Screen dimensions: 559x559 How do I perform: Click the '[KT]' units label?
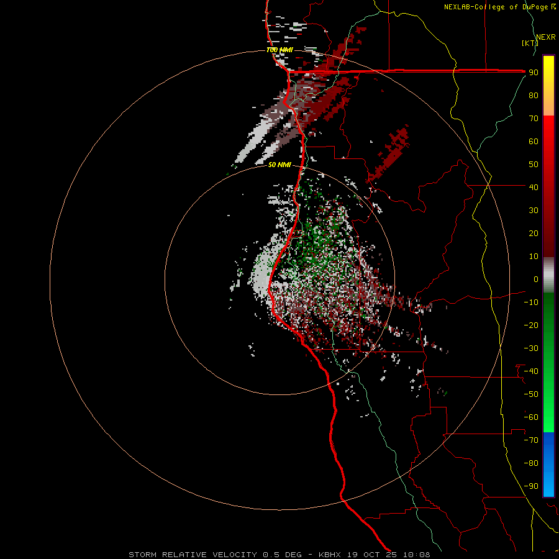pos(530,43)
